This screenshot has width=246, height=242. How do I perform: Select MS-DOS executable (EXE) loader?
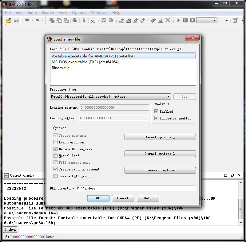pos(123,62)
